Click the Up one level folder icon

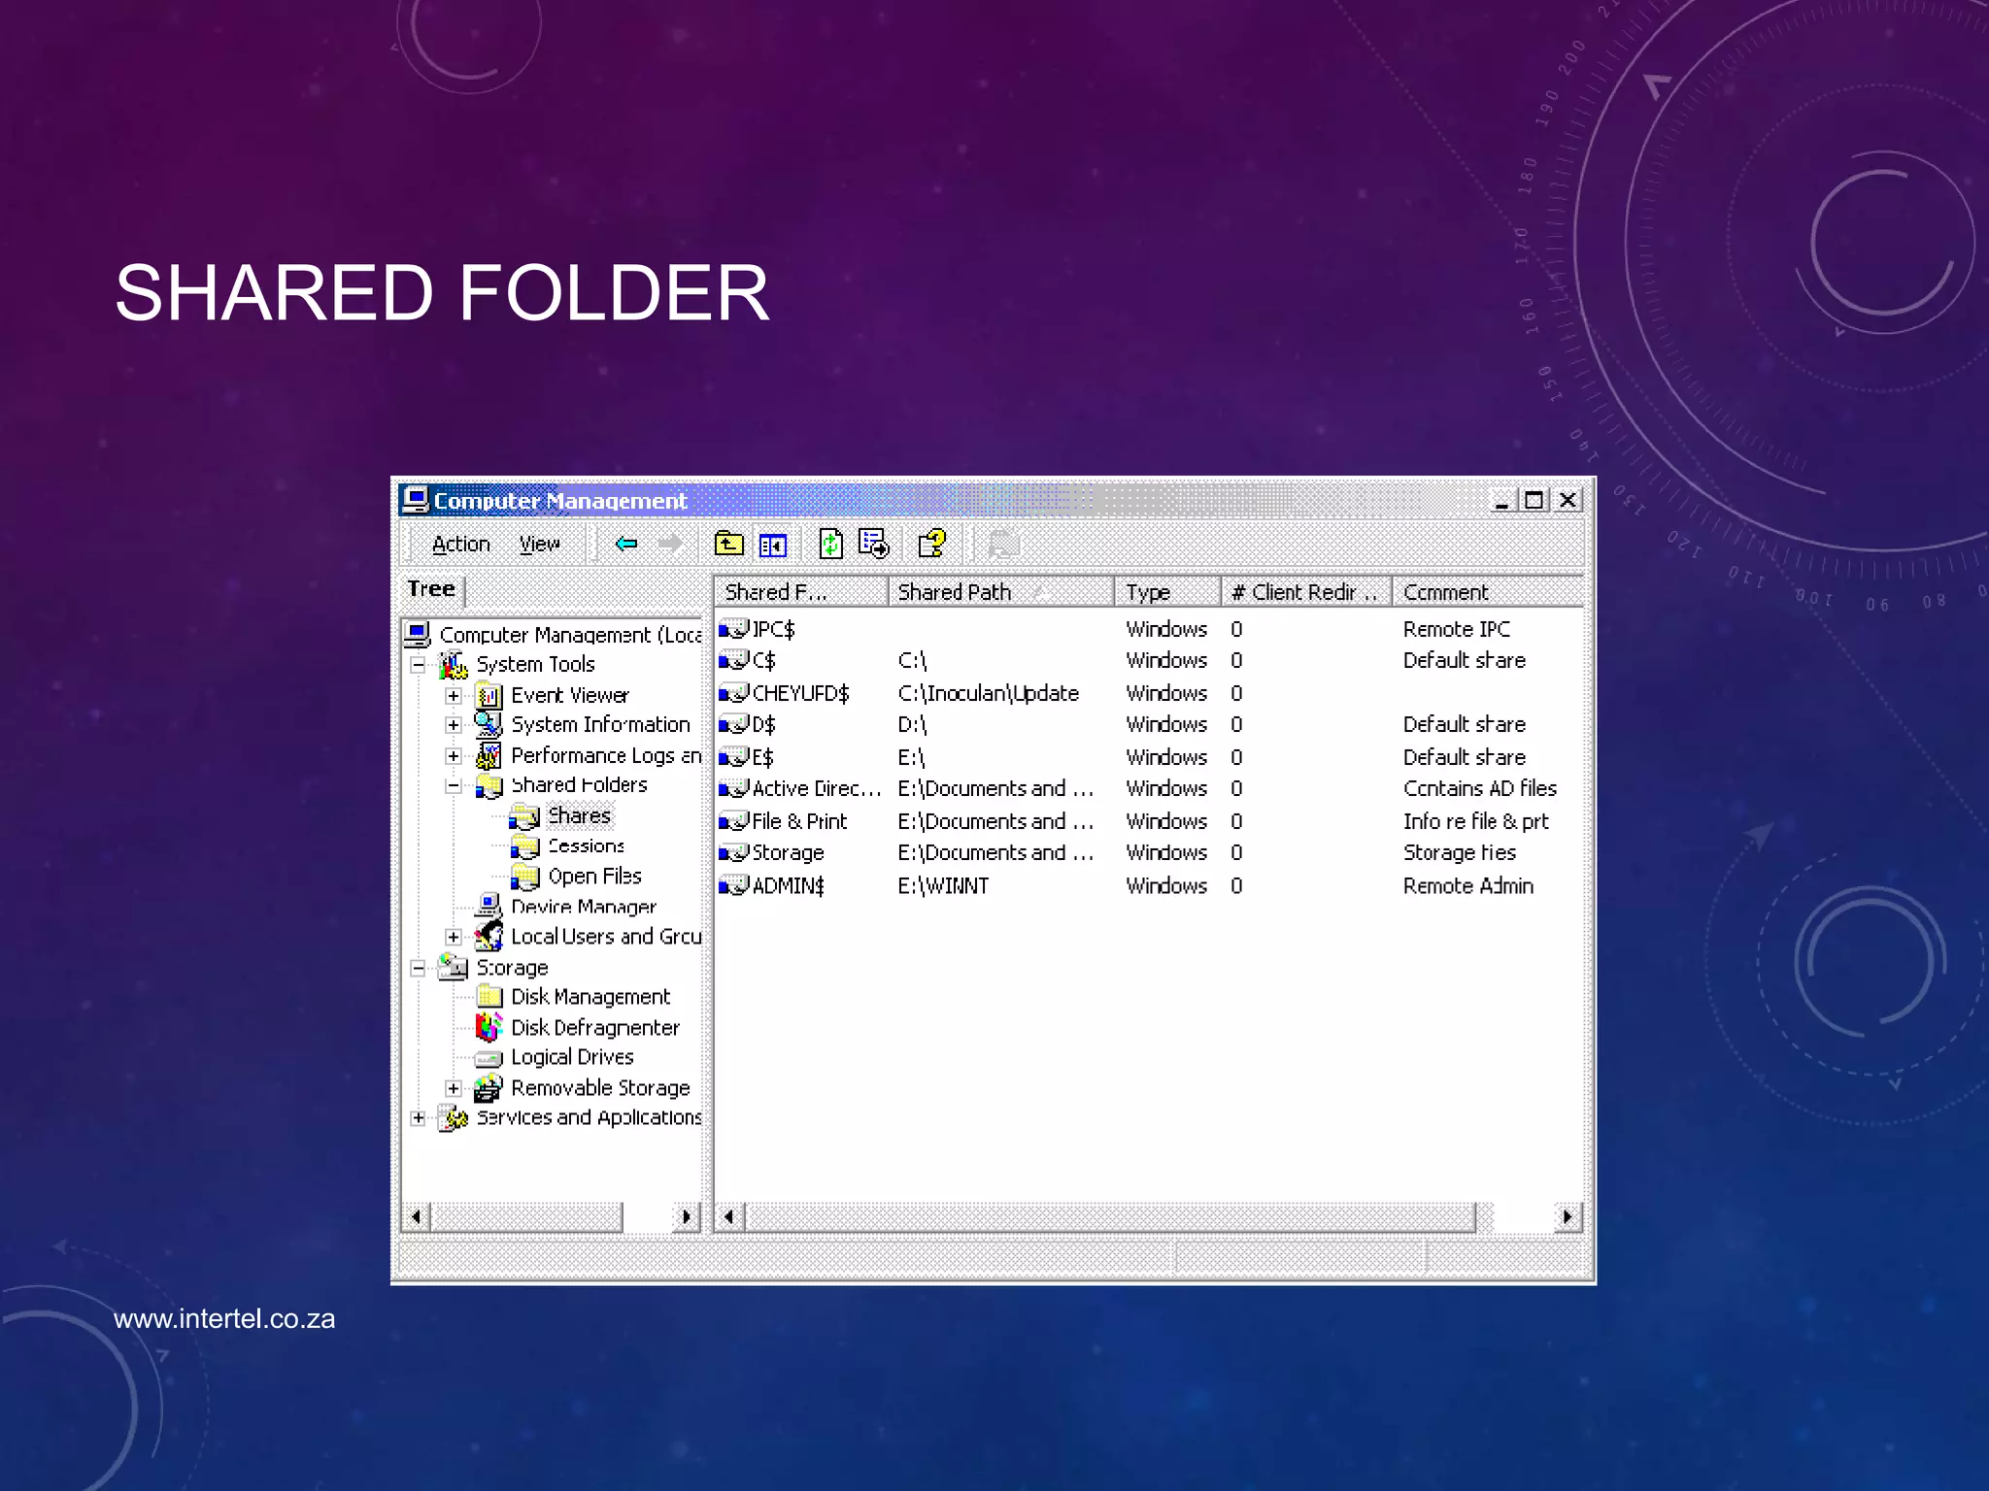coord(728,544)
